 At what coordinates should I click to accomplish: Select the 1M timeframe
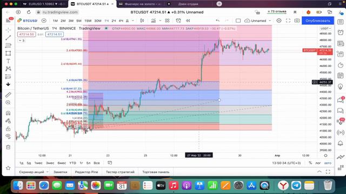pyautogui.click(x=55, y=20)
